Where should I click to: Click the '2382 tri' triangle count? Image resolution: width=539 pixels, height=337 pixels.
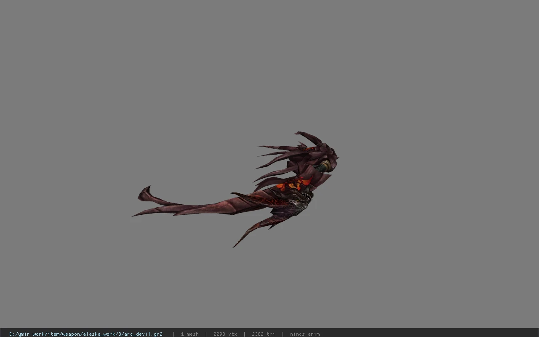(263, 334)
